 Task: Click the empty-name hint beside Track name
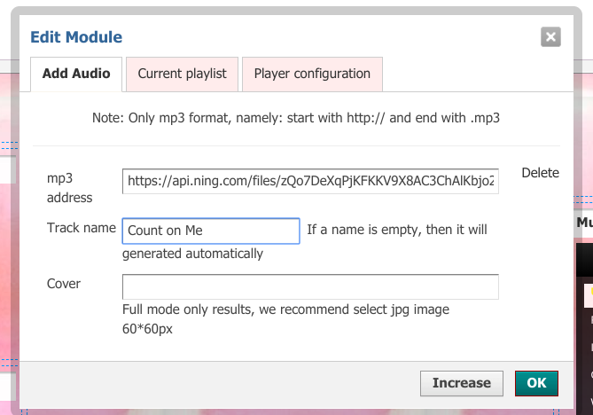click(396, 230)
